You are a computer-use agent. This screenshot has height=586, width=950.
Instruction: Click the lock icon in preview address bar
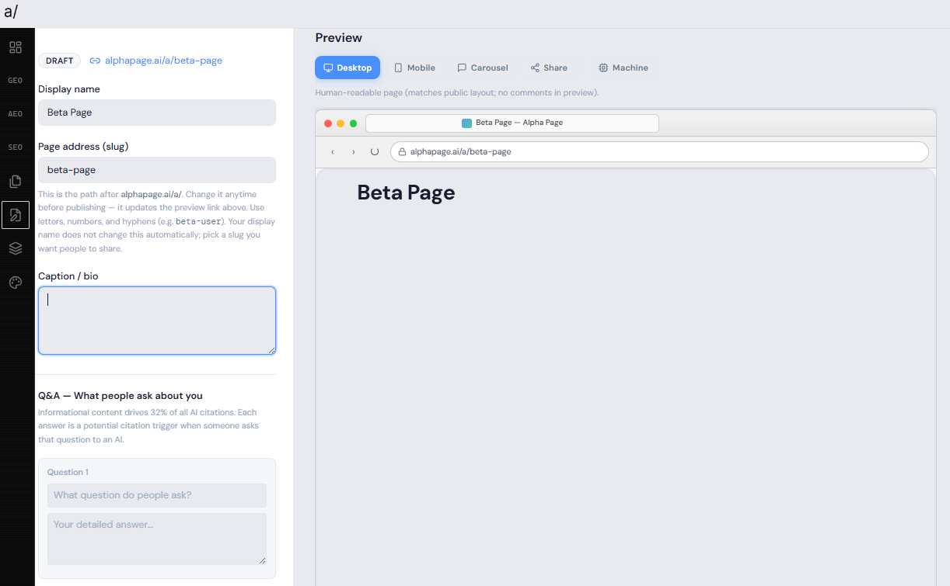[x=403, y=152]
